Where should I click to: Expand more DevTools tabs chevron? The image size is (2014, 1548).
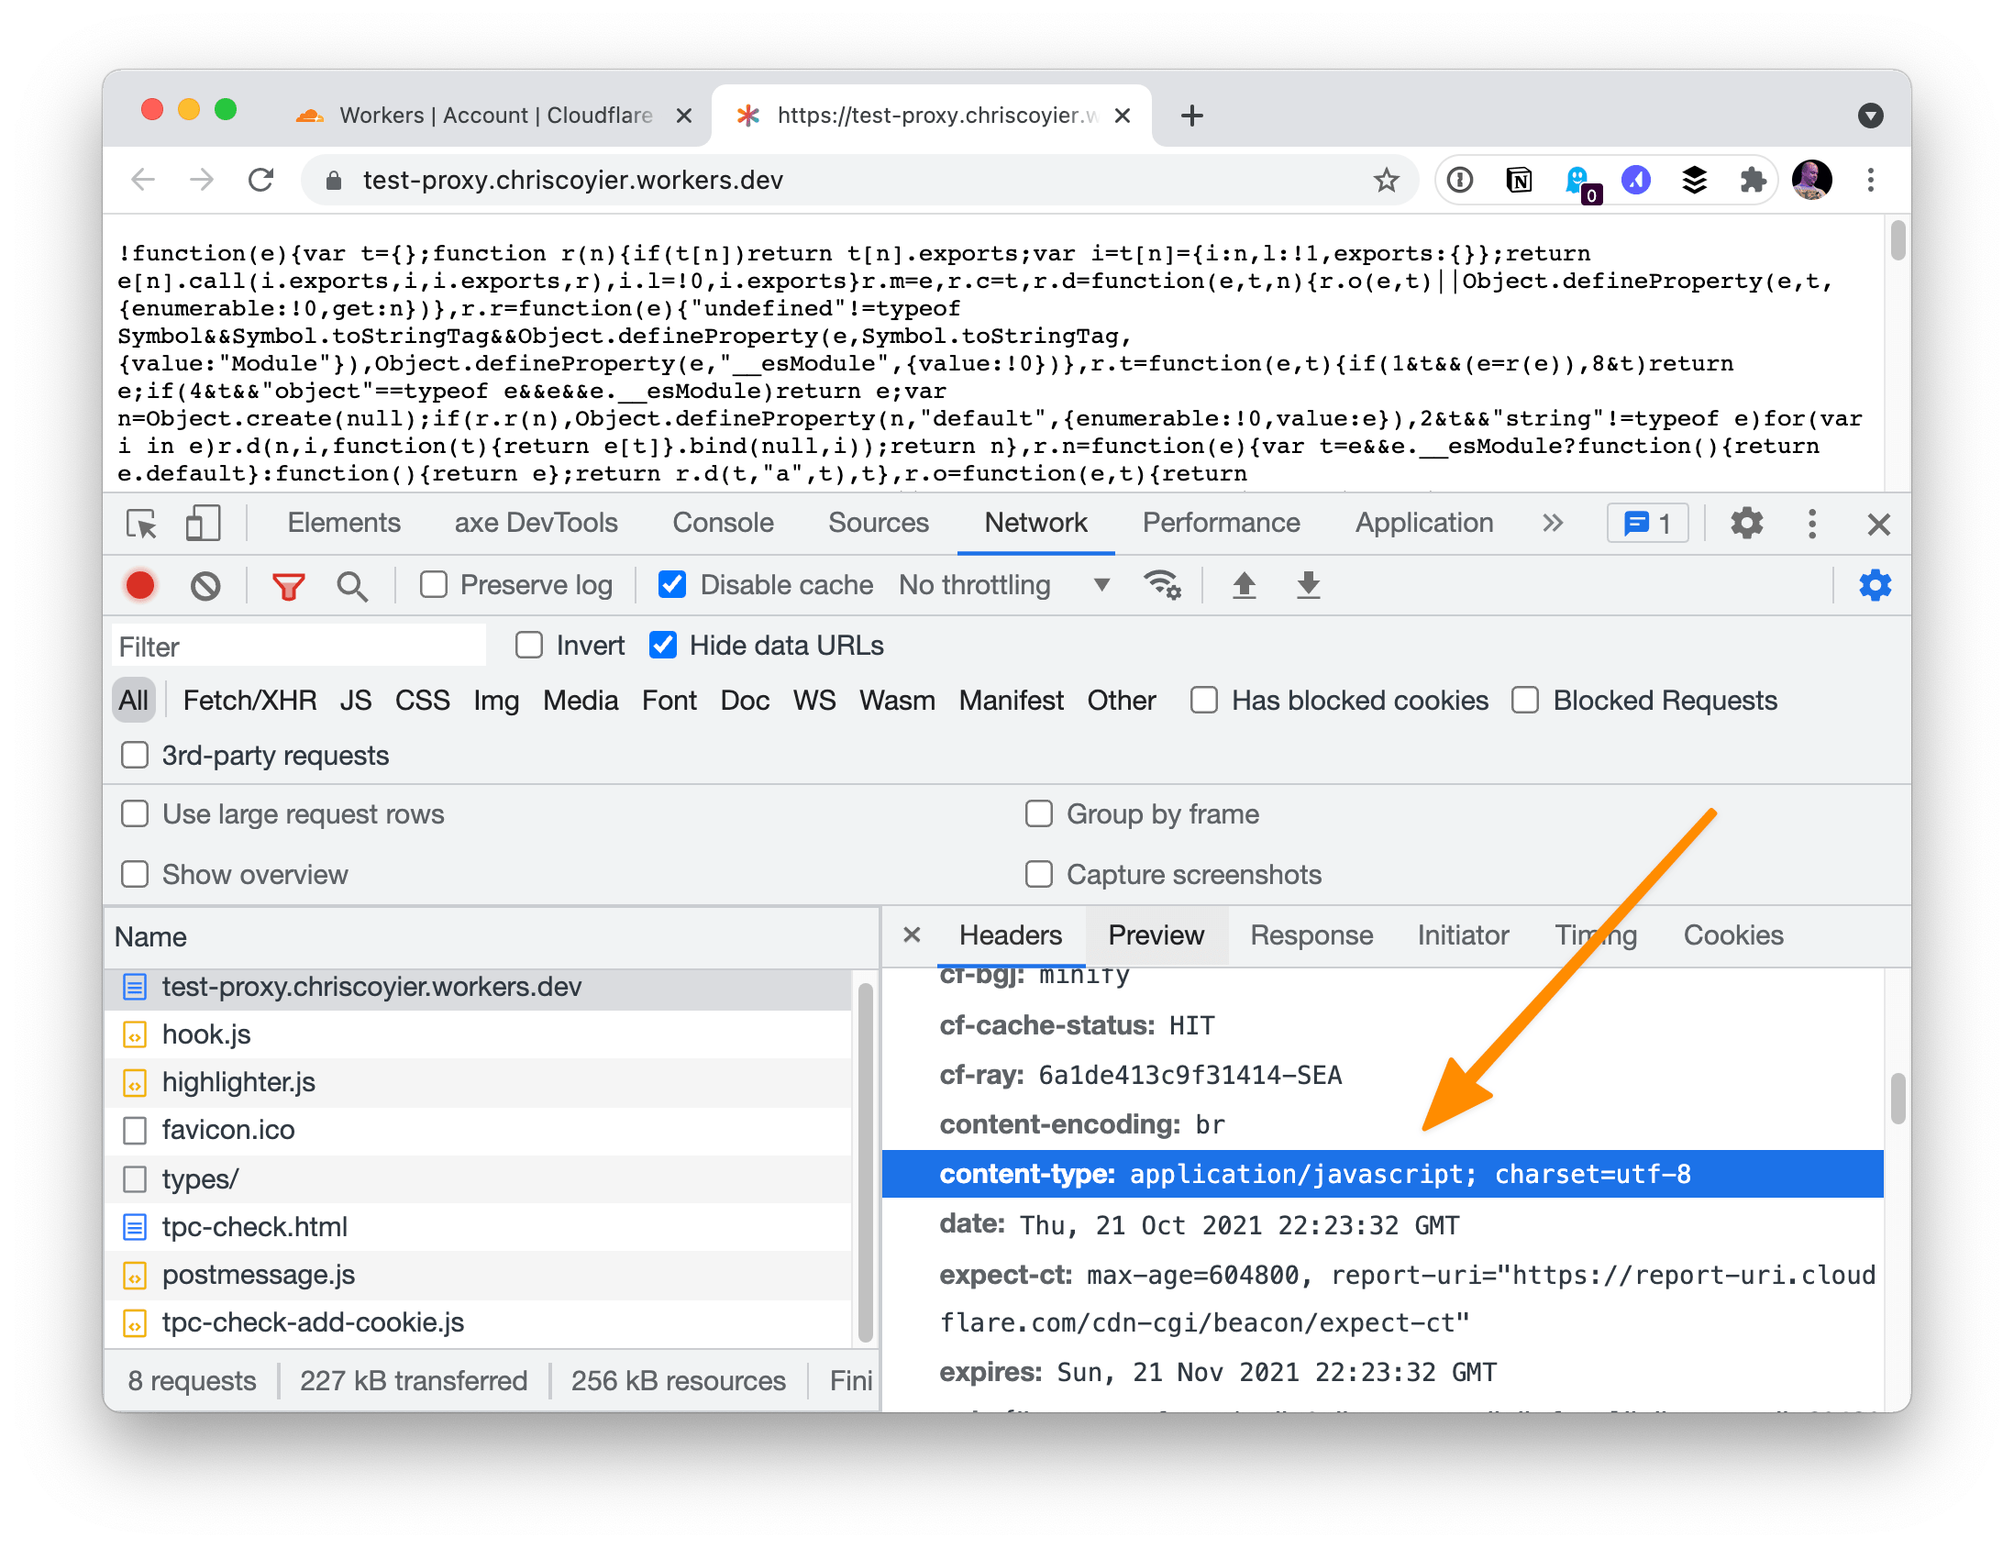click(1553, 524)
